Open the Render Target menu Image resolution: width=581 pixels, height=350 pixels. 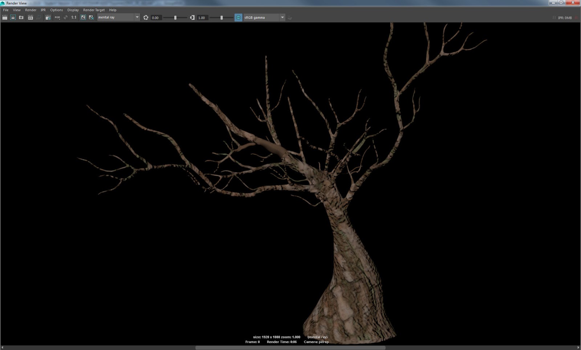(93, 10)
